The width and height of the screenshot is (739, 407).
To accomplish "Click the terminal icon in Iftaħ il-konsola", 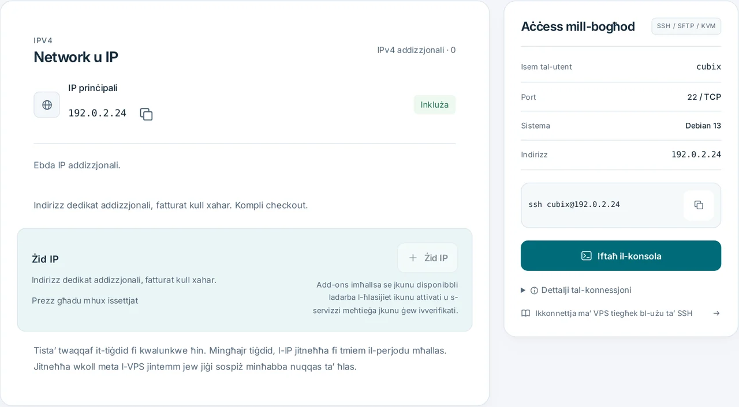I will (x=586, y=256).
